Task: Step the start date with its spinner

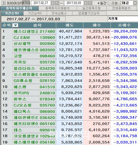Action: pyautogui.click(x=53, y=3)
